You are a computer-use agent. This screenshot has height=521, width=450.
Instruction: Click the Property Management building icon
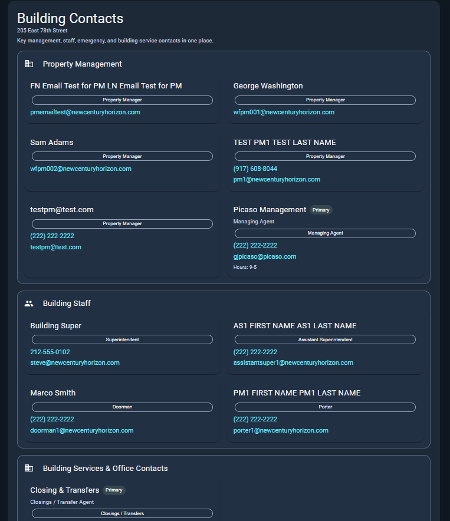[x=29, y=64]
